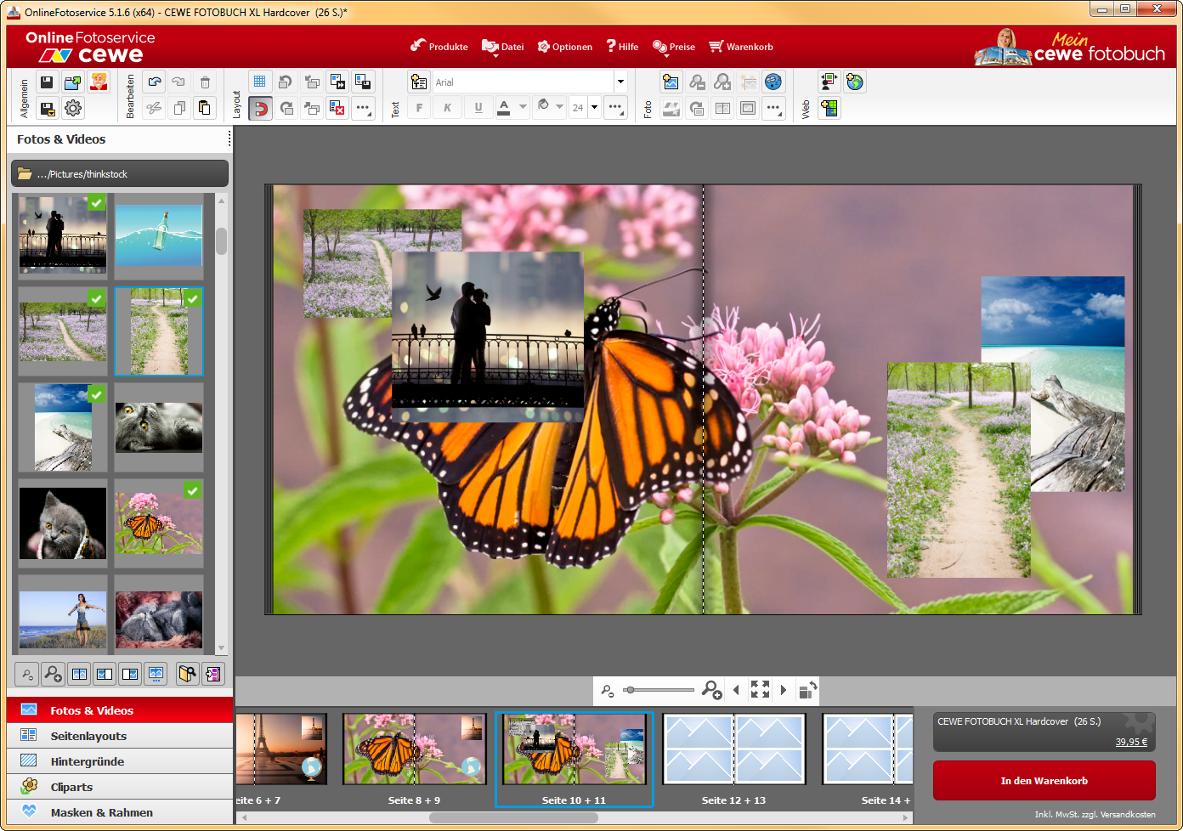The width and height of the screenshot is (1183, 831).
Task: Click the add photo icon in Foto toolbar
Action: point(671,82)
